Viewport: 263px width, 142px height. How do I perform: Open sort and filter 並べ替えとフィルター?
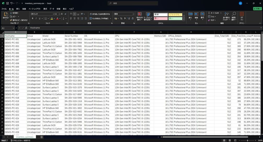[226, 16]
